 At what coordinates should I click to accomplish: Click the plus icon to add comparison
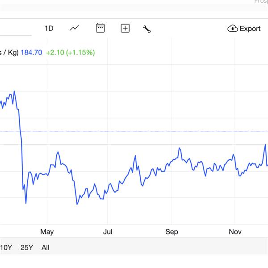[125, 29]
